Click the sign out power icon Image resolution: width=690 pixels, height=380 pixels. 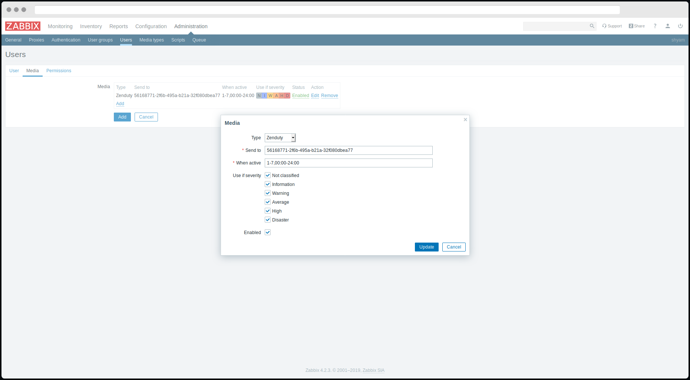pos(680,26)
